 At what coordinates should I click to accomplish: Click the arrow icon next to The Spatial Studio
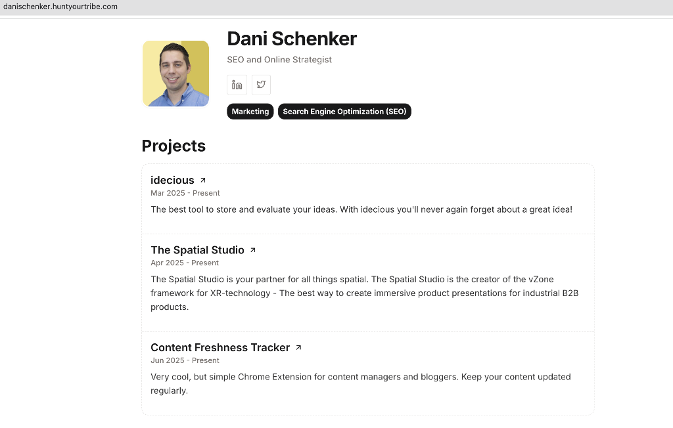(253, 250)
